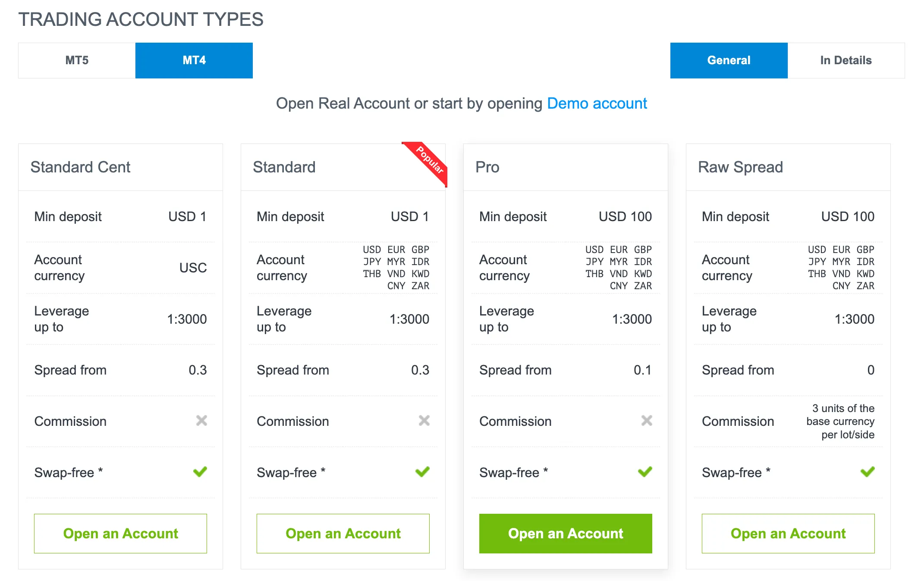Switch to the MT5 platform tab
The width and height of the screenshot is (918, 581).
[x=77, y=60]
